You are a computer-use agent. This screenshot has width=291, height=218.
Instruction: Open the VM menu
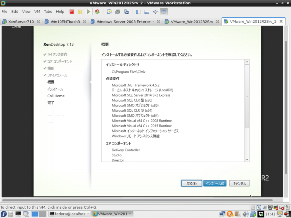coord(37,11)
